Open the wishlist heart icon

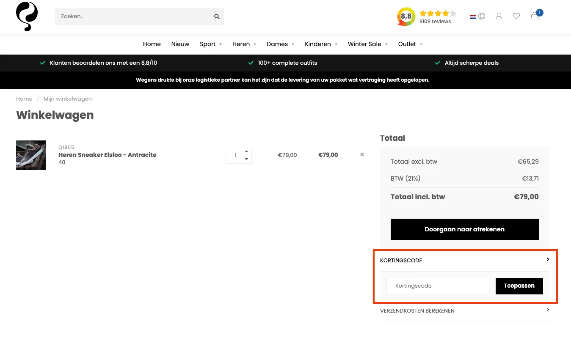pyautogui.click(x=516, y=16)
